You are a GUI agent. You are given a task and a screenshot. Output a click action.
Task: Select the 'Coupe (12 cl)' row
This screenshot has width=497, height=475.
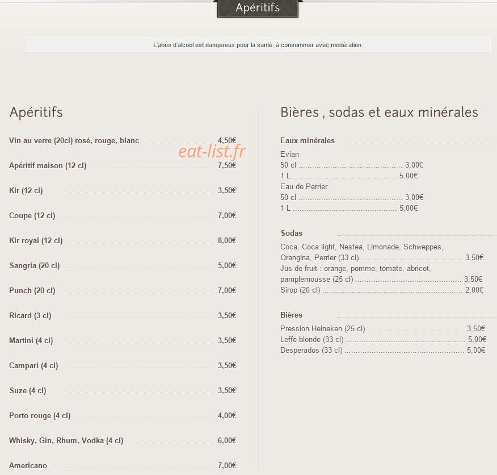tap(123, 215)
